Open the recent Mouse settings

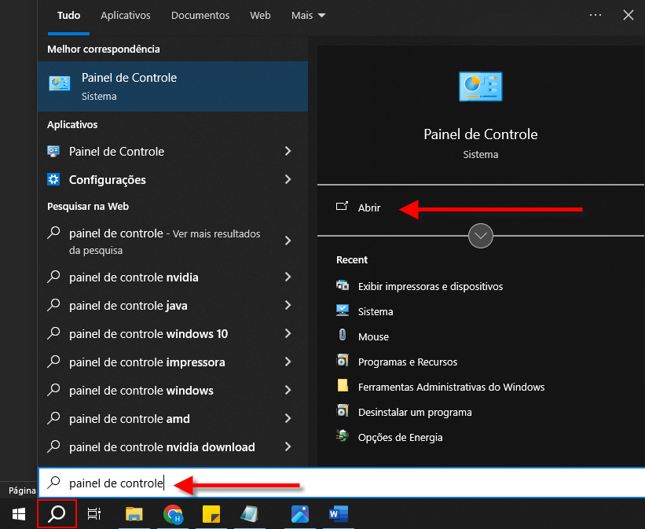point(373,336)
